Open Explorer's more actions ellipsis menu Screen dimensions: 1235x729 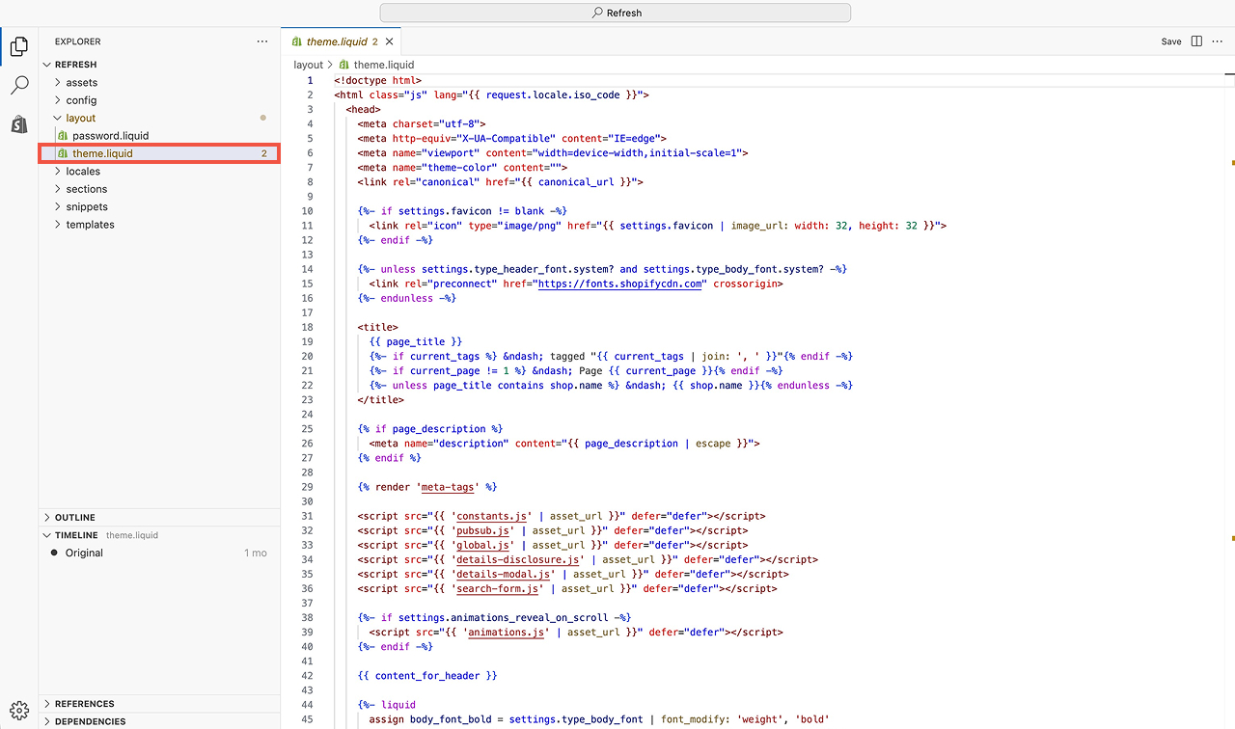tap(262, 41)
